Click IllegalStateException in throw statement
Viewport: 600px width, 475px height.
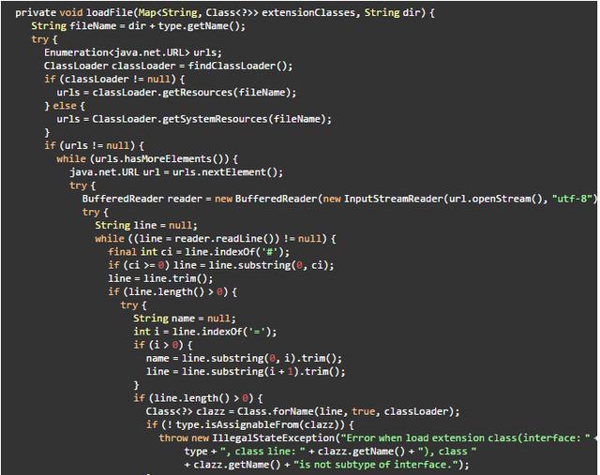tap(273, 438)
